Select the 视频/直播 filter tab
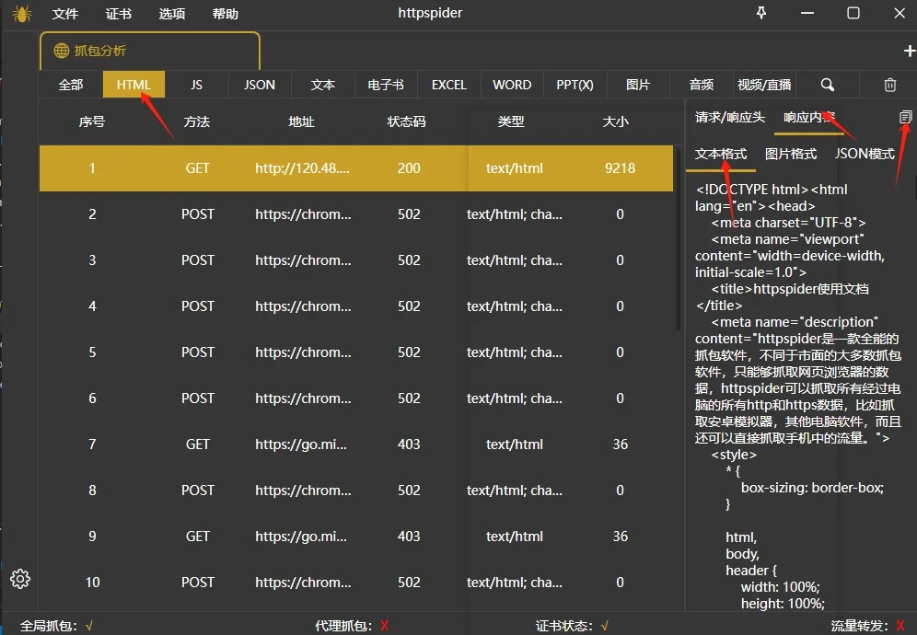 (764, 85)
